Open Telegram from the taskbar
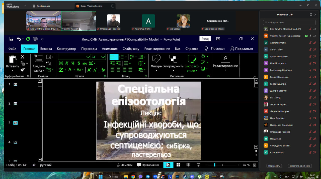 pos(148,176)
